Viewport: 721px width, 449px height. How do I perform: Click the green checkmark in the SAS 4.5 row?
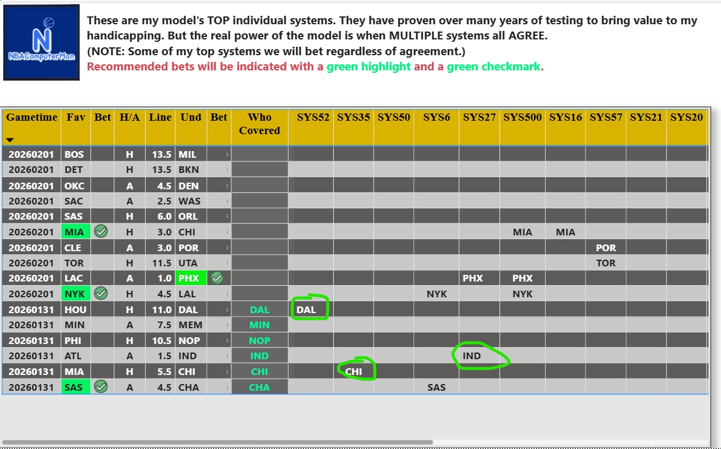click(101, 387)
